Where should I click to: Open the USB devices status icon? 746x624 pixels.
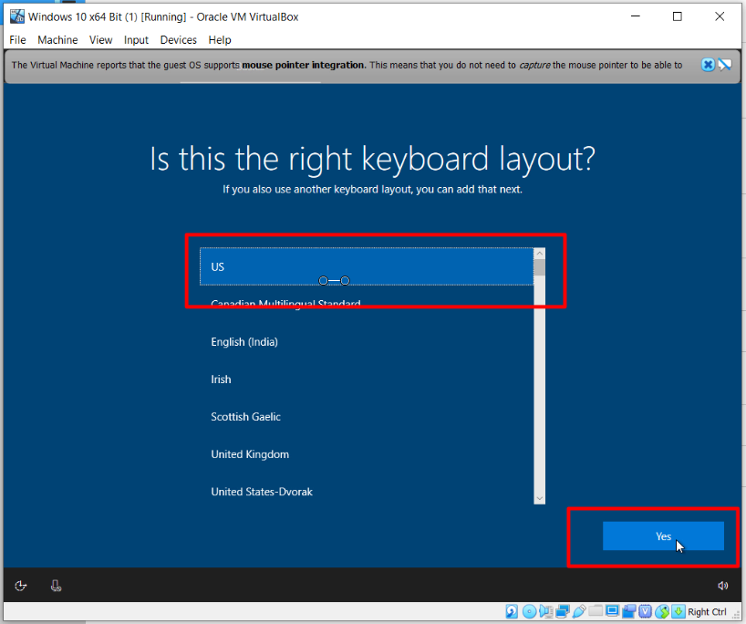tap(578, 611)
